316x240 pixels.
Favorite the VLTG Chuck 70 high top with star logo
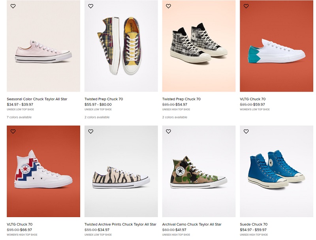(x=13, y=131)
